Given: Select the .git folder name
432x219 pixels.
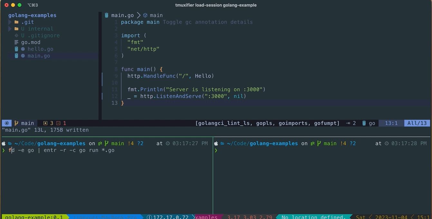Looking at the screenshot, I should tap(27, 22).
